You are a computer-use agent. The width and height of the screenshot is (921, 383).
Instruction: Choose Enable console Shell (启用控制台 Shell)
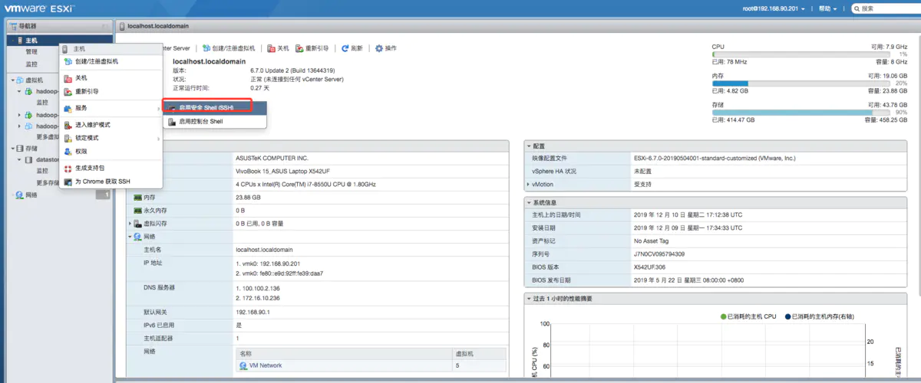pos(215,121)
